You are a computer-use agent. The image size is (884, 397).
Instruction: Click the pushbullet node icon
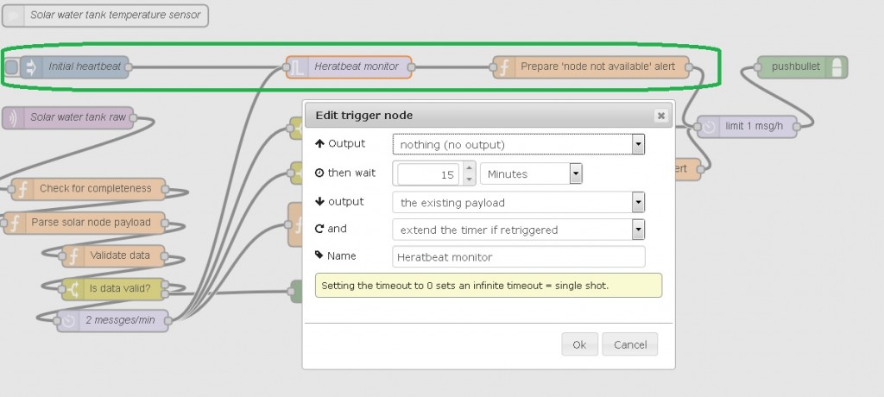(x=837, y=67)
